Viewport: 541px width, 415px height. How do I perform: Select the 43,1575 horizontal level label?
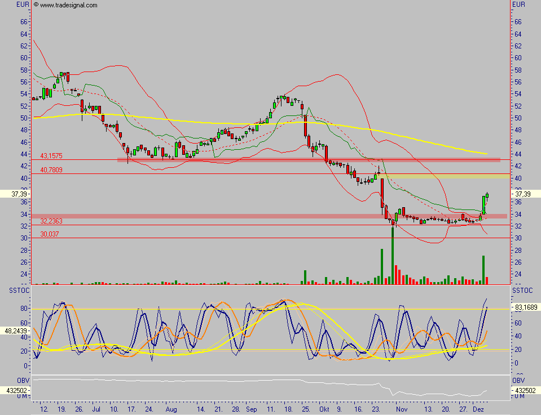51,155
